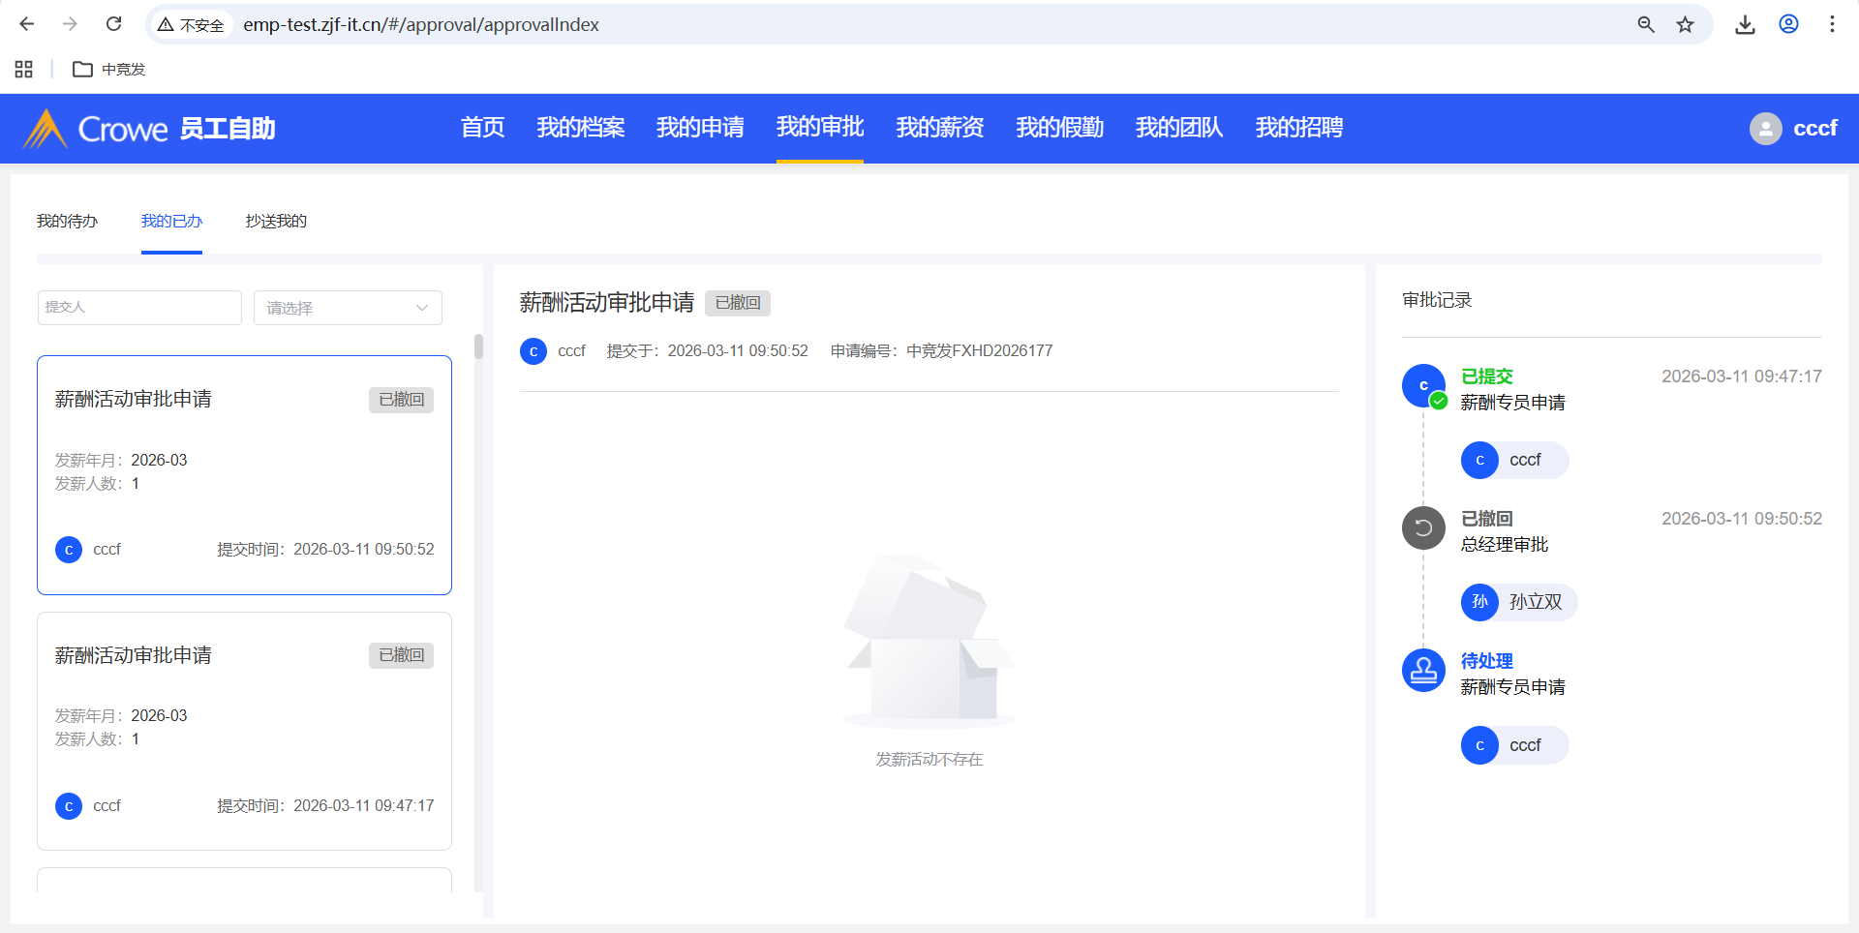This screenshot has width=1859, height=933.
Task: Bookmark this page with the star icon
Action: pyautogui.click(x=1686, y=24)
